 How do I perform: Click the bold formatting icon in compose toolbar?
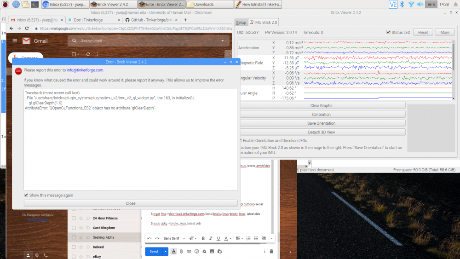(203, 238)
